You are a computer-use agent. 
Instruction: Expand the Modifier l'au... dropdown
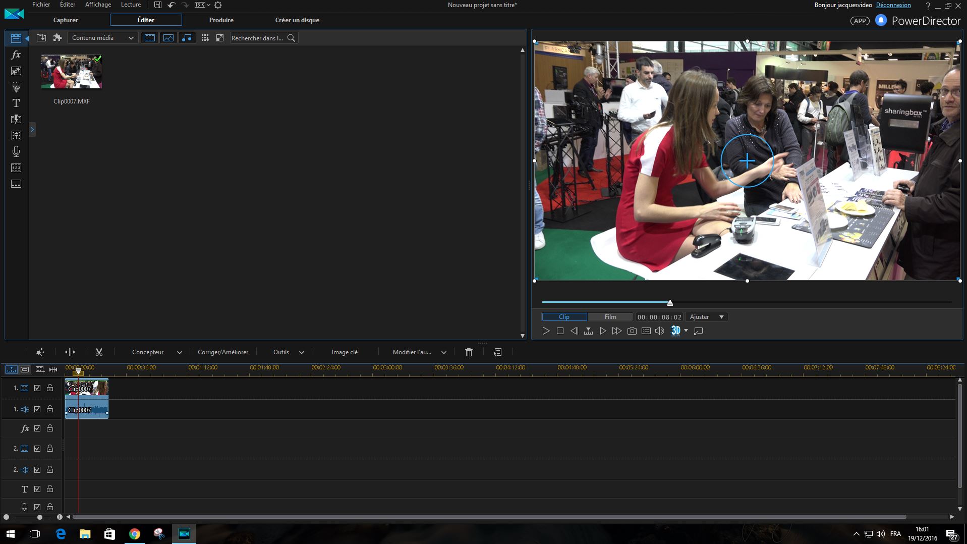click(444, 352)
